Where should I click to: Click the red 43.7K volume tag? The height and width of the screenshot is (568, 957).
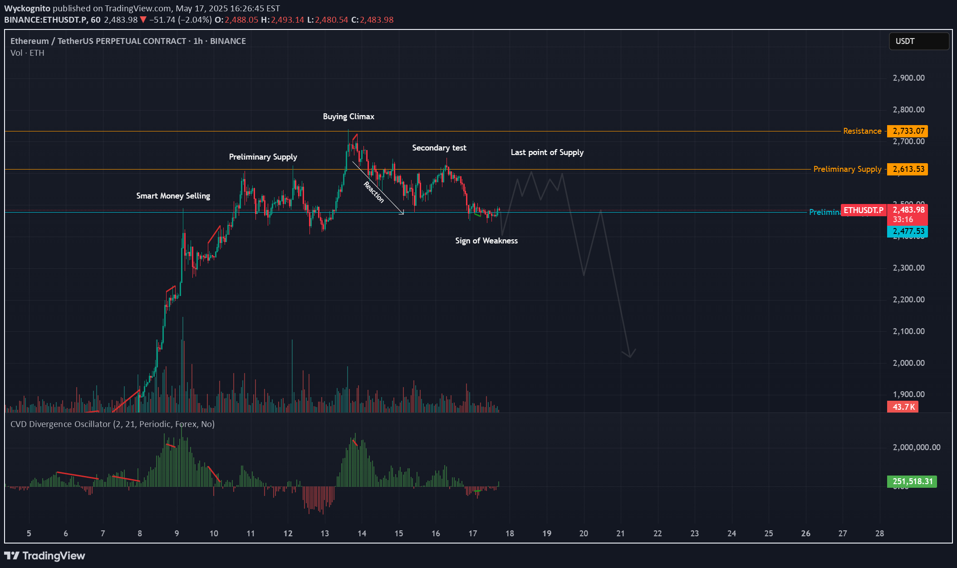pyautogui.click(x=903, y=407)
